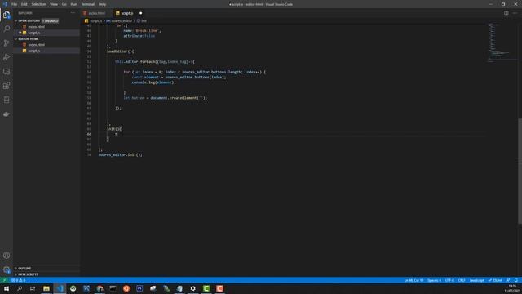
Task: Click the VS Code logo in title bar
Action: click(5, 4)
